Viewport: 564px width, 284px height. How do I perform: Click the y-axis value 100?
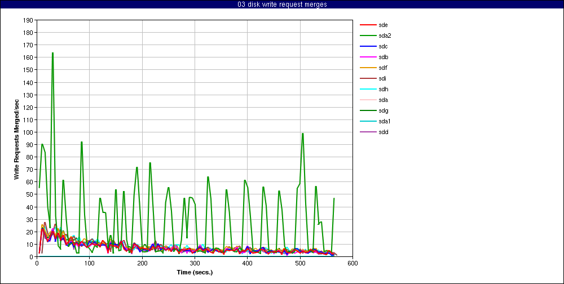point(29,132)
